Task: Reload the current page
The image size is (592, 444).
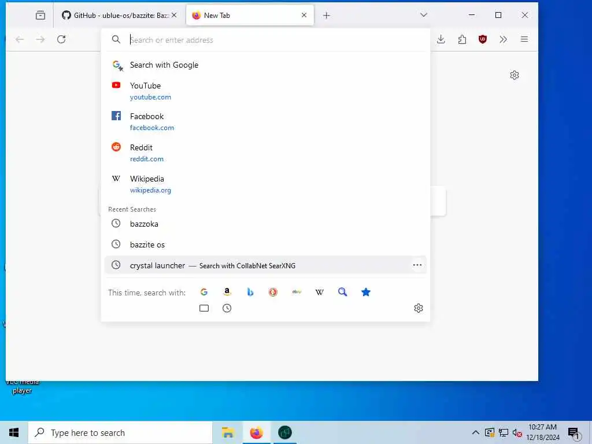Action: click(x=61, y=39)
